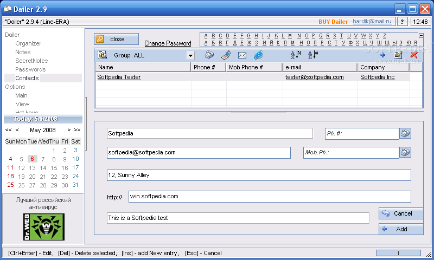
Task: Click the question mark help button
Action: coord(402,22)
